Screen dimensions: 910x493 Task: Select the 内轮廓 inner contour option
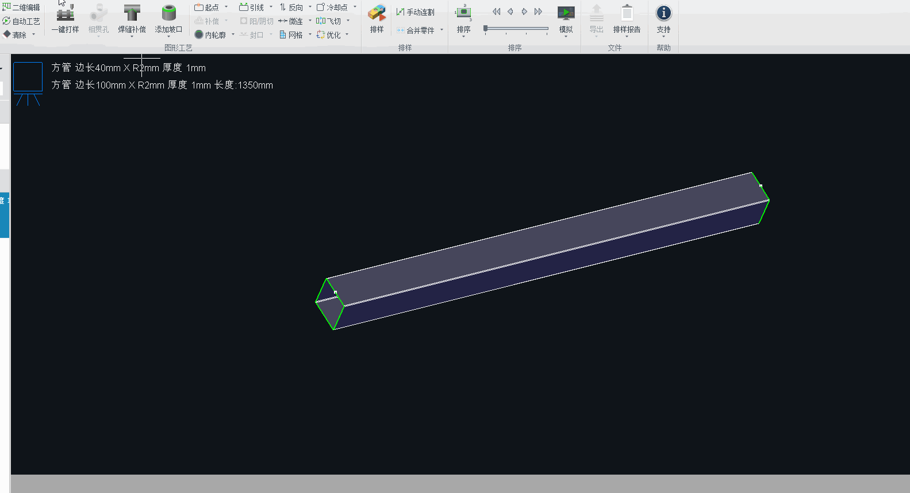pyautogui.click(x=210, y=35)
